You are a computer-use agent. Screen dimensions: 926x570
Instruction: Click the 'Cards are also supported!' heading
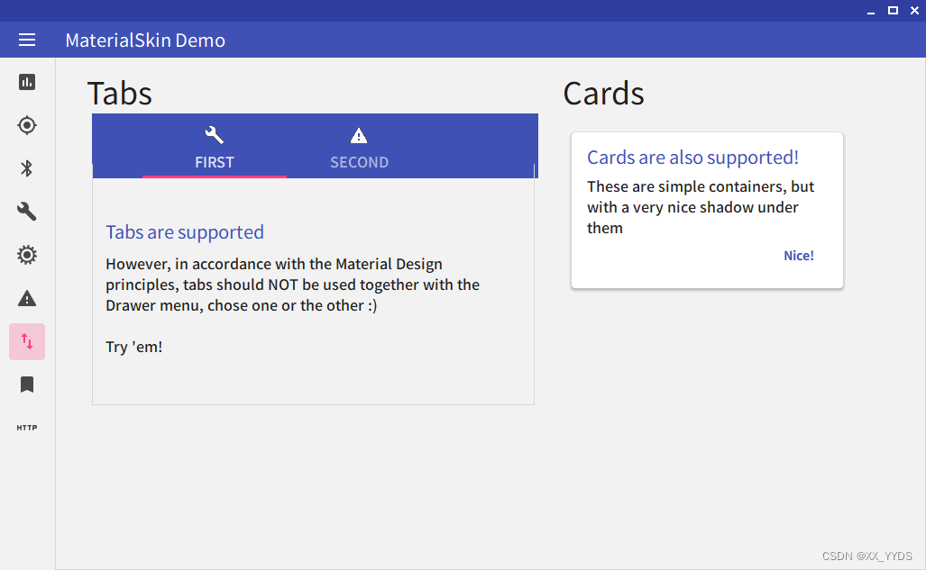(x=692, y=158)
